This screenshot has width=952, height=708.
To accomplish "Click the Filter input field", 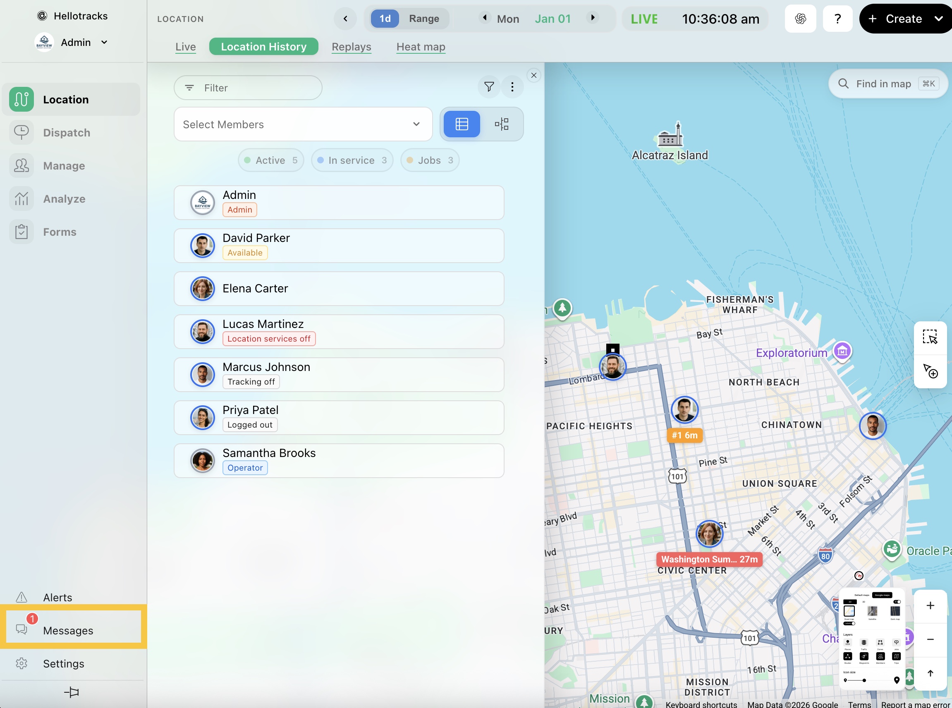I will pos(248,88).
